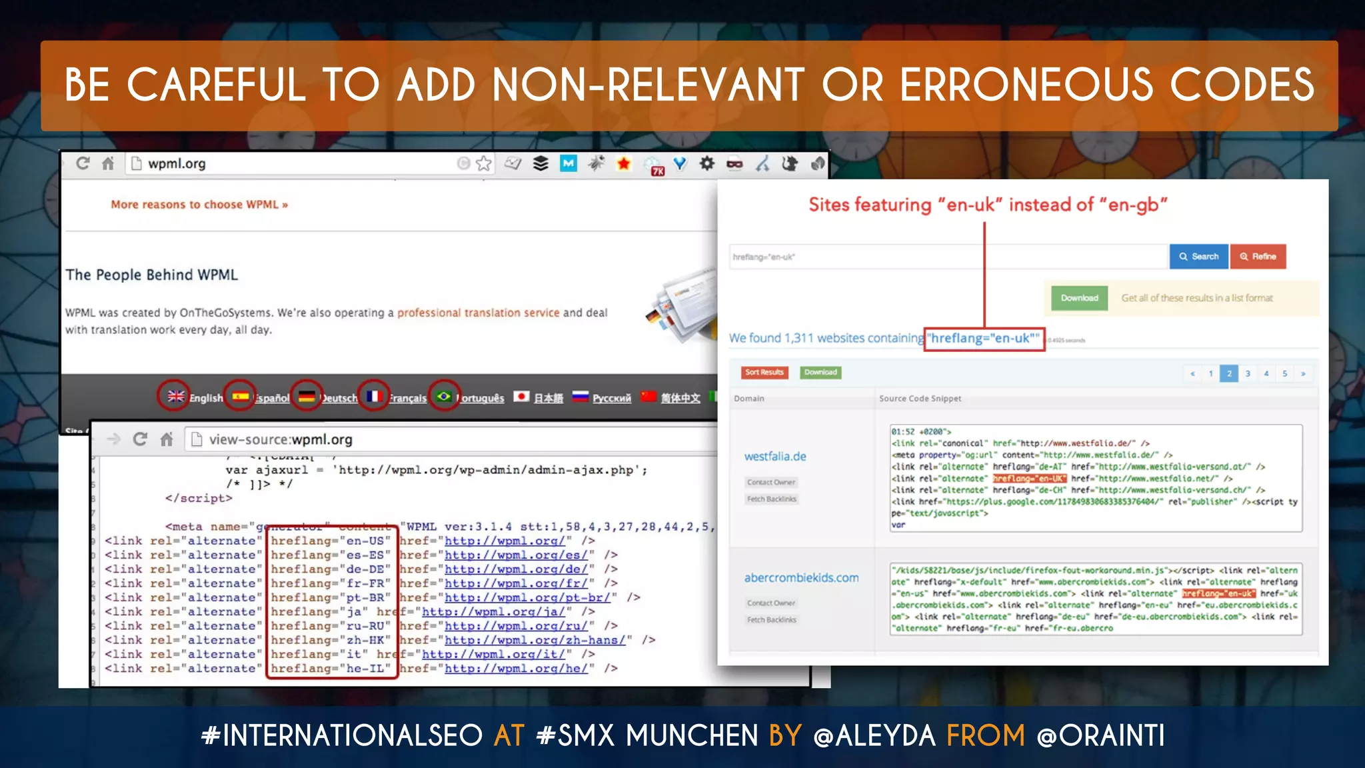Screen dimensions: 1365x768
Task: Open results page 5
Action: pos(1285,373)
